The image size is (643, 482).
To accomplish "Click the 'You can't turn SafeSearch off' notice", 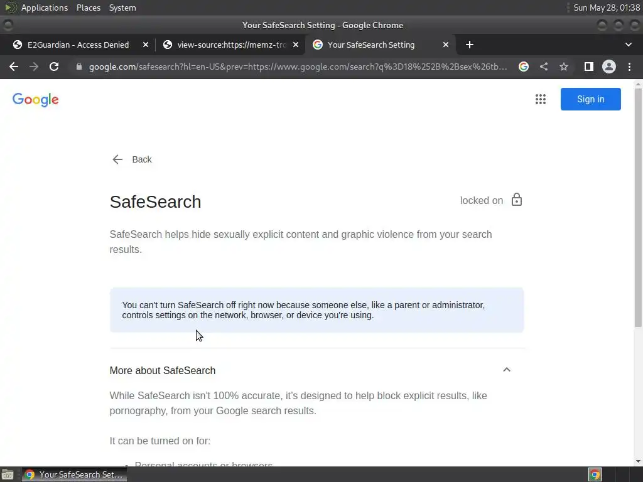I will pos(316,310).
